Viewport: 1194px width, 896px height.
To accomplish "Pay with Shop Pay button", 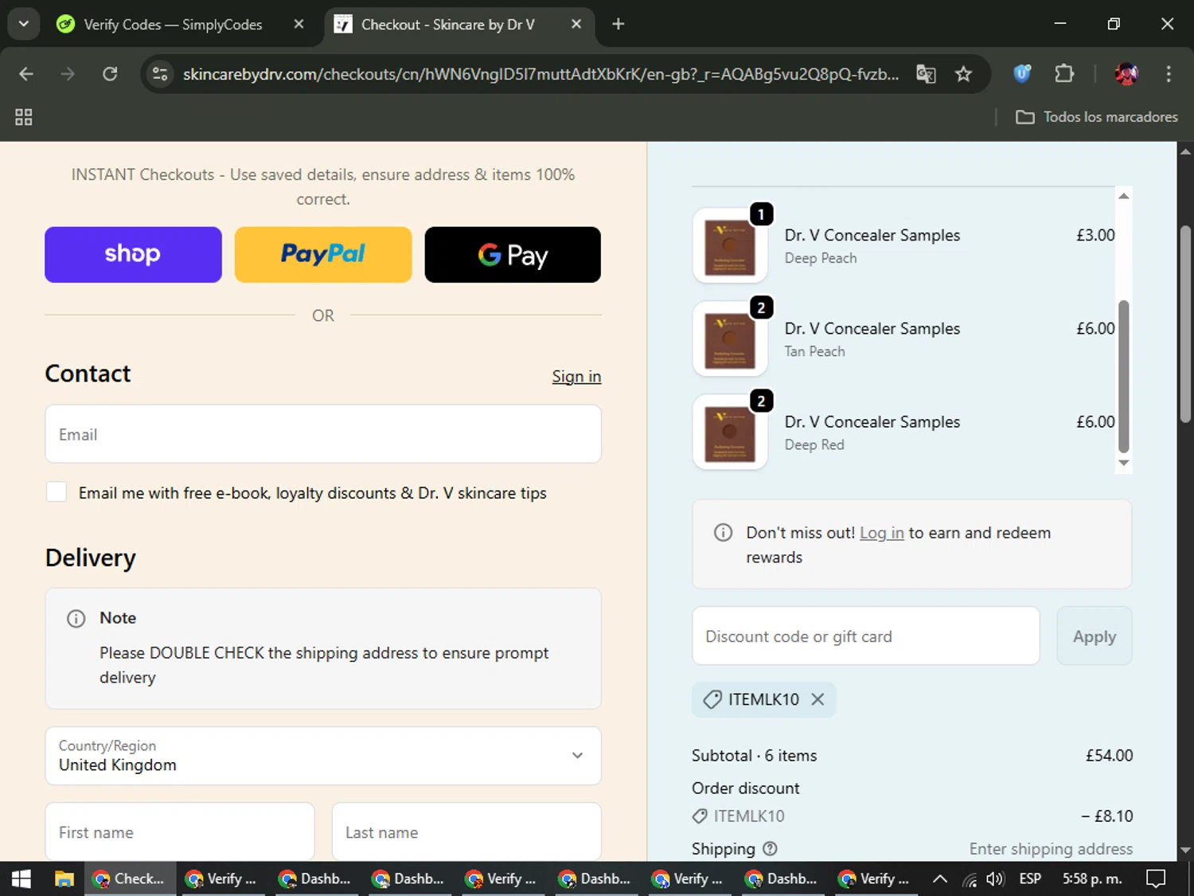I will [133, 254].
